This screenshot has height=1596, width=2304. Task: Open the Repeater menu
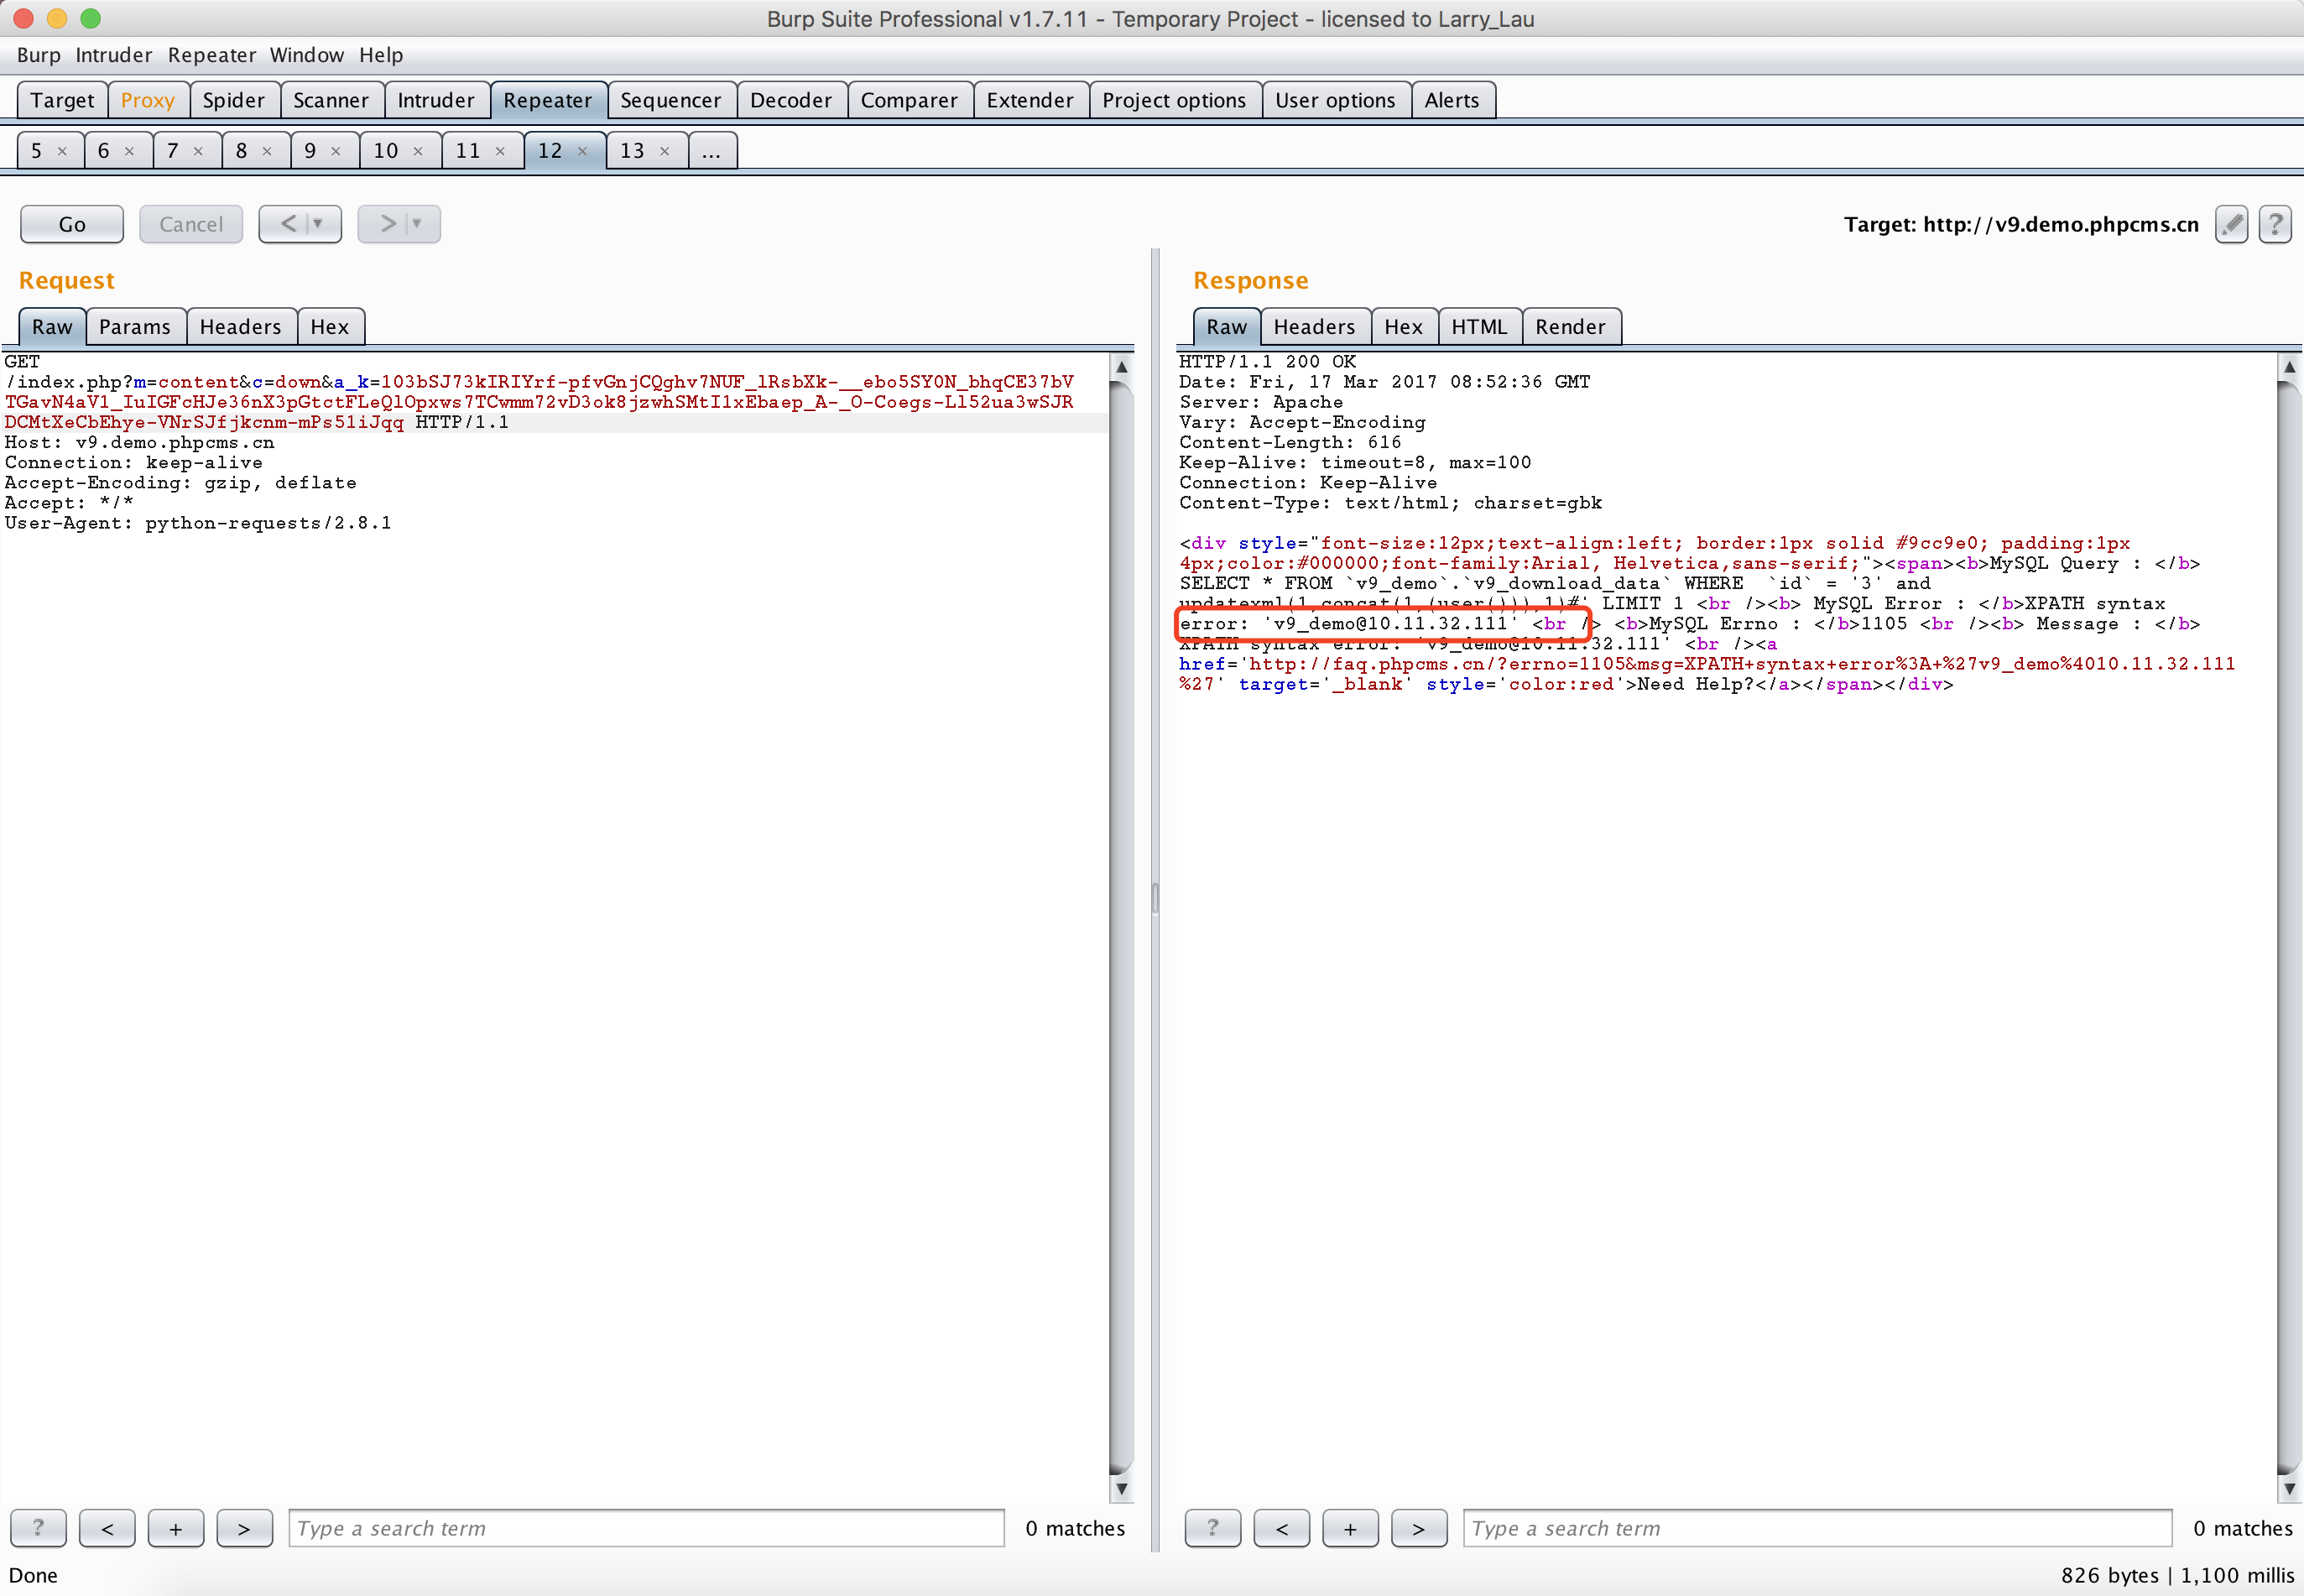211,55
